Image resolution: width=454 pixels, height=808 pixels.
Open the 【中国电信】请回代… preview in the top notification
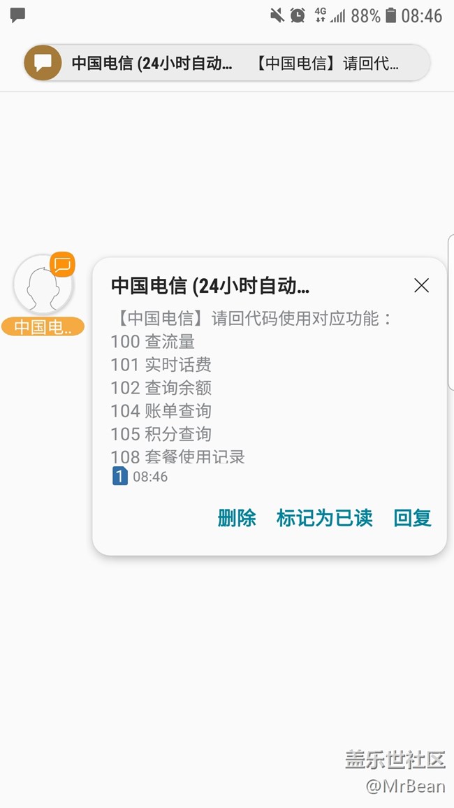pyautogui.click(x=326, y=64)
